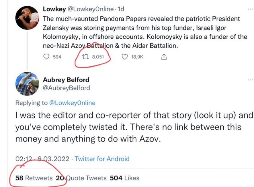View the 58 Retweets list
This screenshot has height=187, width=254.
click(x=34, y=178)
